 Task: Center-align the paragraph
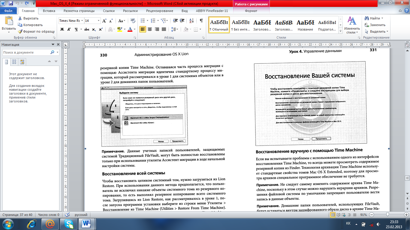[x=149, y=29]
